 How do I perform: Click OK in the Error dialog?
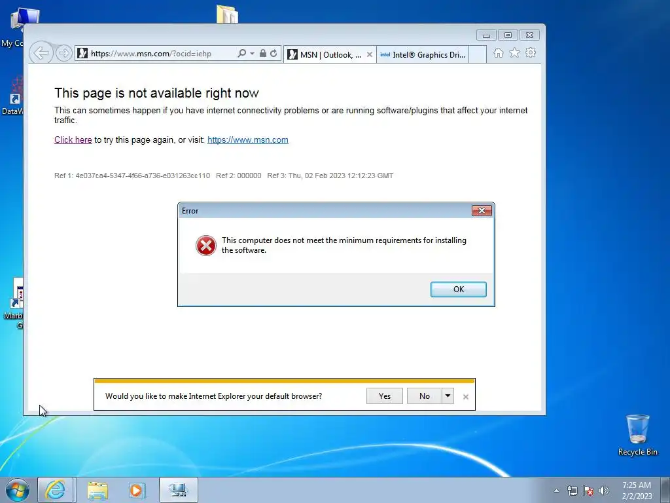[459, 289]
